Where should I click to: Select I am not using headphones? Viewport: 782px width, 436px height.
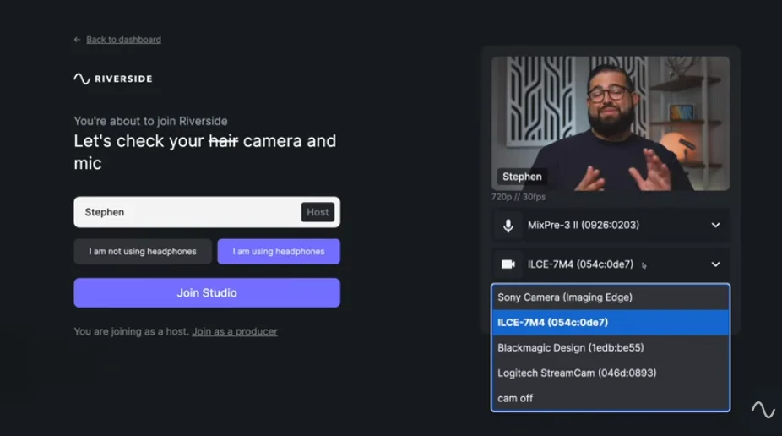point(143,252)
